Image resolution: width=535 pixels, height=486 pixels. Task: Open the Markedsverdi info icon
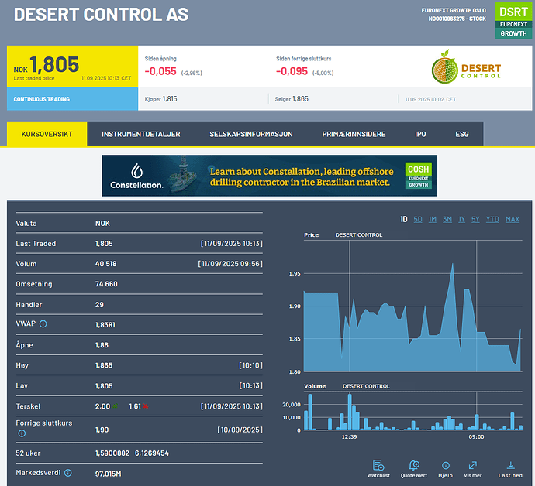pyautogui.click(x=68, y=473)
